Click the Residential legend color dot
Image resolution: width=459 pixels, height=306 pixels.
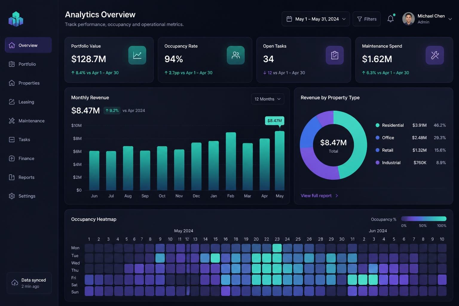[377, 125]
